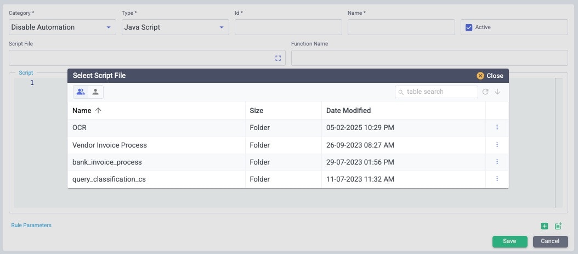Viewport: 578px width, 254px height.
Task: Click the Save button
Action: click(x=509, y=241)
